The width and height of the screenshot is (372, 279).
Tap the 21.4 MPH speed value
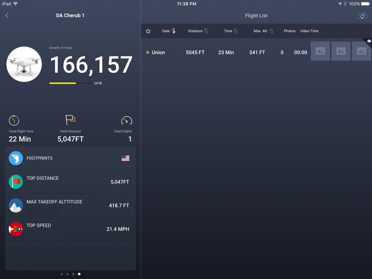click(x=118, y=229)
